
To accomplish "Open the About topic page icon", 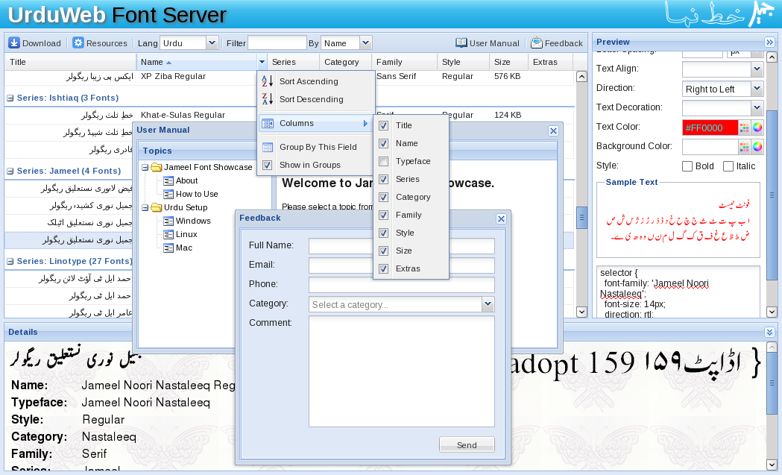I will pyautogui.click(x=168, y=180).
